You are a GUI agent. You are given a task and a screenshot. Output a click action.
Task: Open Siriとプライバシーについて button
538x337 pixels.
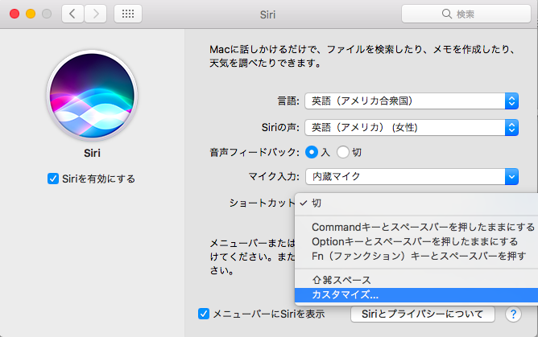[x=422, y=314]
